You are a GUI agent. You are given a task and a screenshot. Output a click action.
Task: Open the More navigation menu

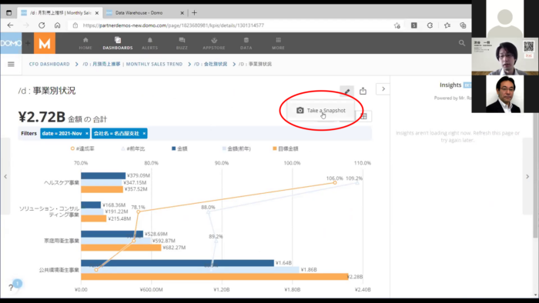[278, 44]
